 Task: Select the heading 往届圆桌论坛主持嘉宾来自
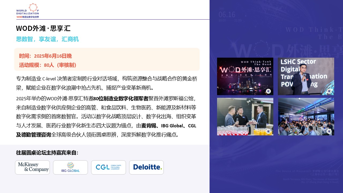[x=47, y=153]
